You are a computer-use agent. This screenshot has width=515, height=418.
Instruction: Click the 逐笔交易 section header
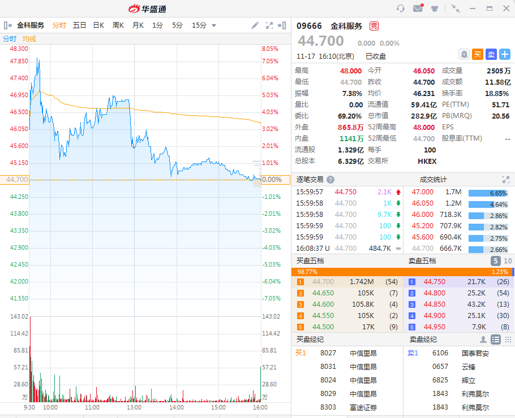click(310, 180)
